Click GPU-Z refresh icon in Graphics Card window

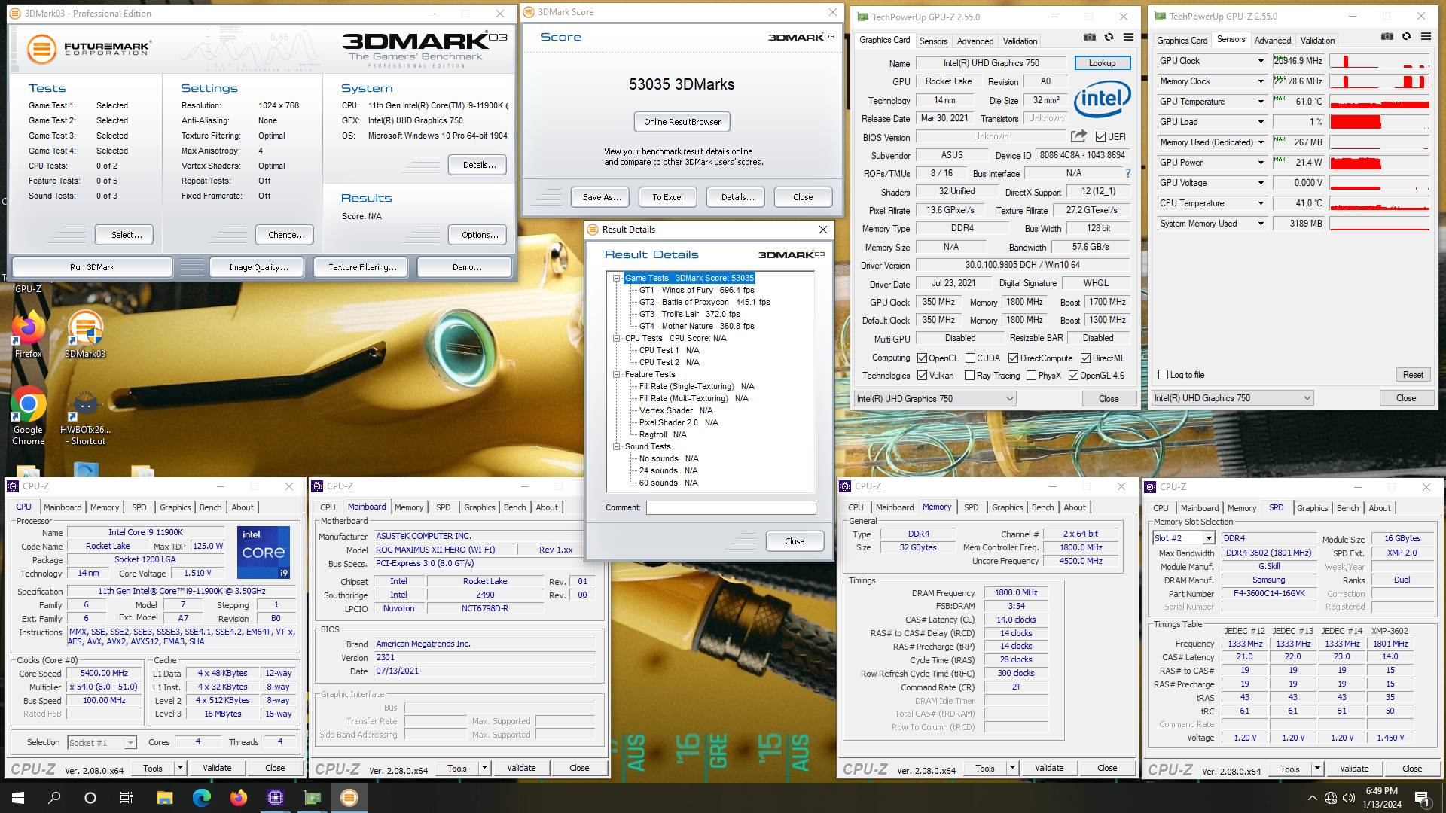point(1109,37)
